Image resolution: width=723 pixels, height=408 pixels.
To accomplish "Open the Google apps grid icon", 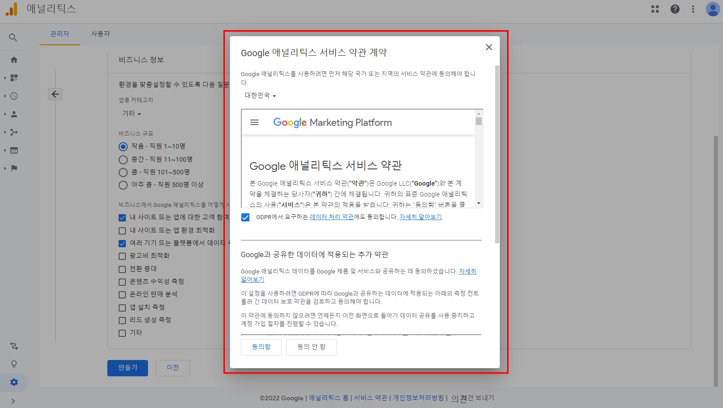I will (655, 9).
